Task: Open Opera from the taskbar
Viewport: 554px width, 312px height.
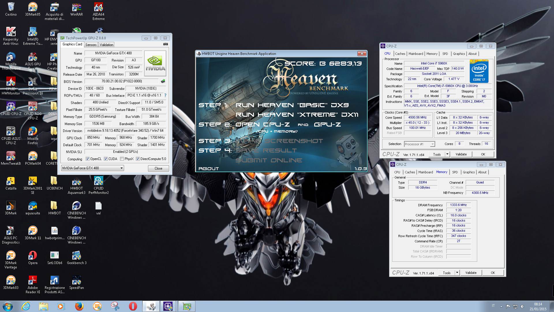Action: 133,306
